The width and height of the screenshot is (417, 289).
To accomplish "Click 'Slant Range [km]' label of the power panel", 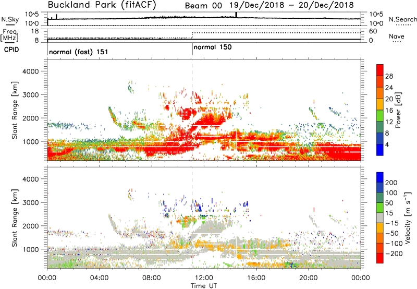I will (x=15, y=110).
